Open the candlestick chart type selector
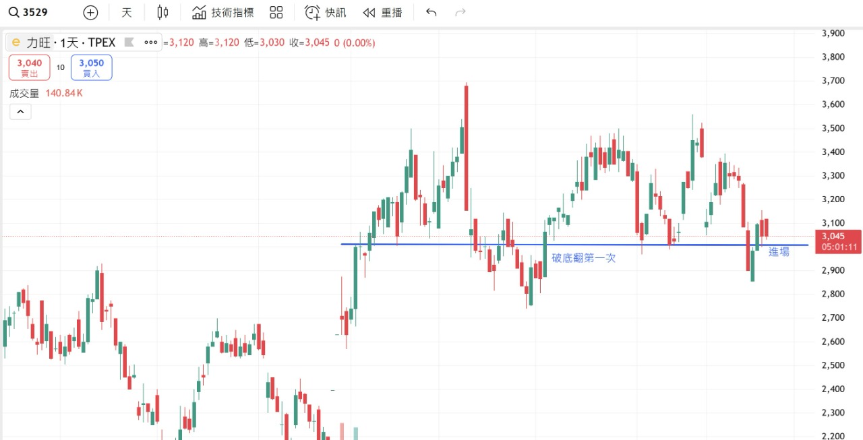863x440 pixels. (x=162, y=12)
